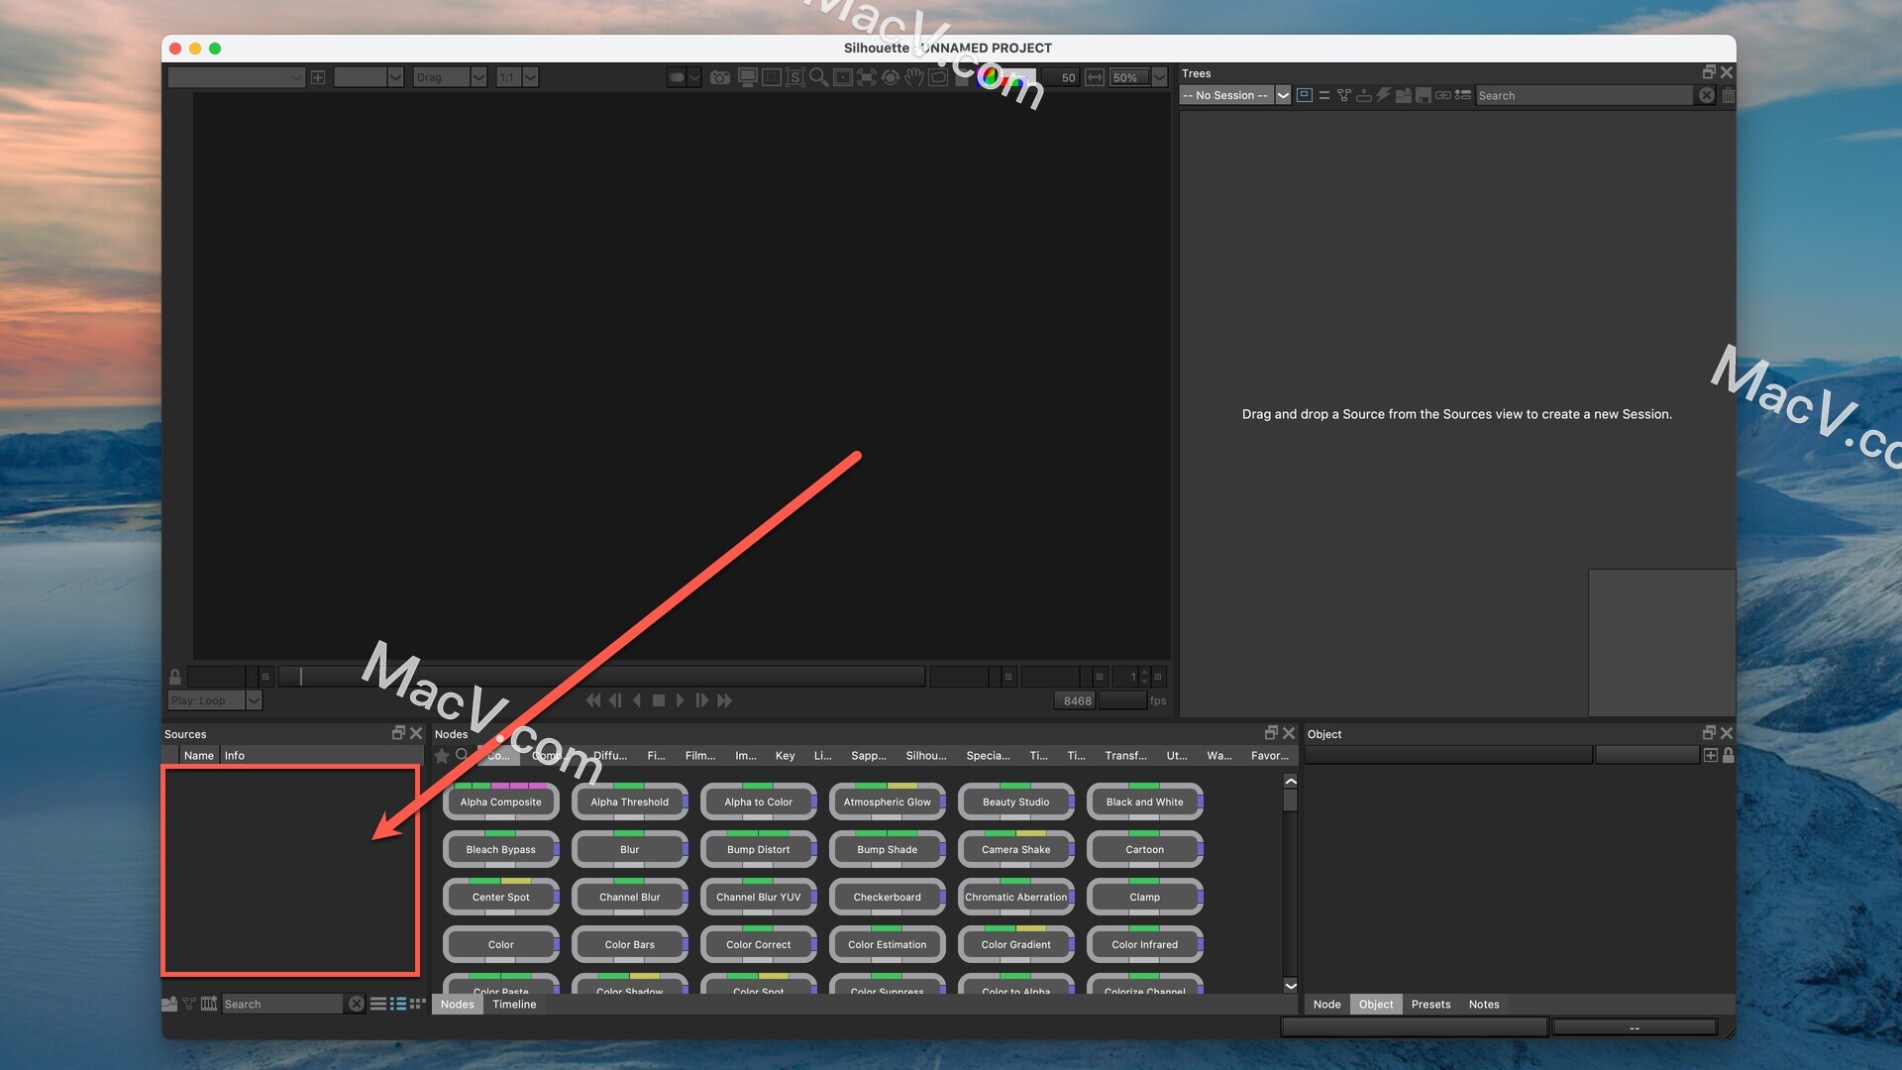This screenshot has height=1070, width=1902.
Task: Select the Beauty Studio node
Action: 1015,801
